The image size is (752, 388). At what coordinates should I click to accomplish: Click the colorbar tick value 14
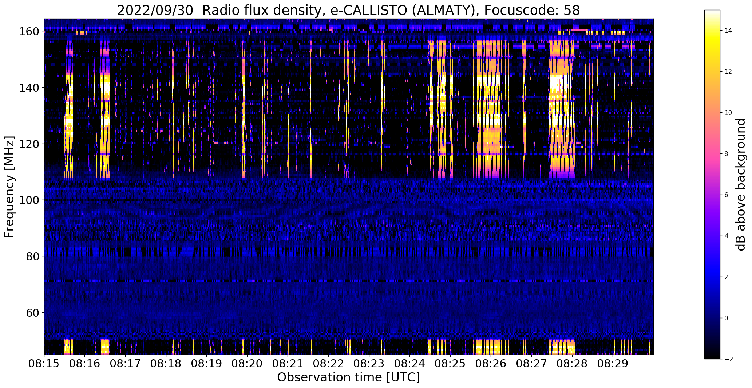click(x=728, y=31)
